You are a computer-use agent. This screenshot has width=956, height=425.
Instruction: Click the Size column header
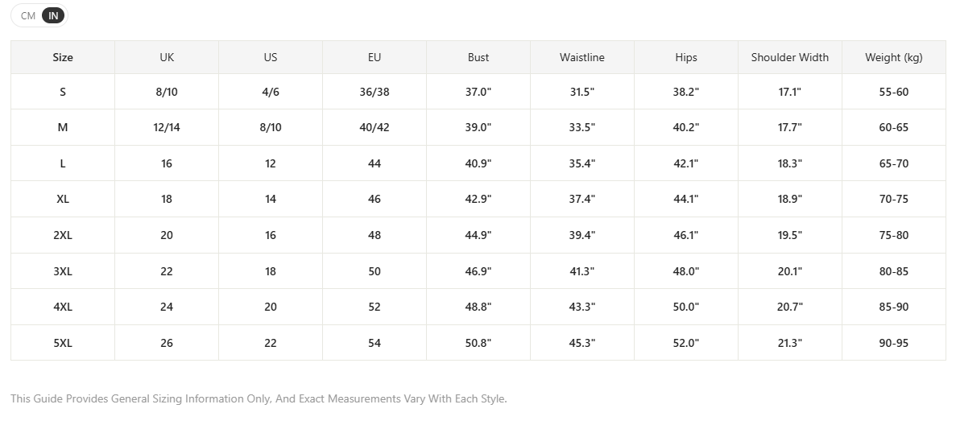63,57
